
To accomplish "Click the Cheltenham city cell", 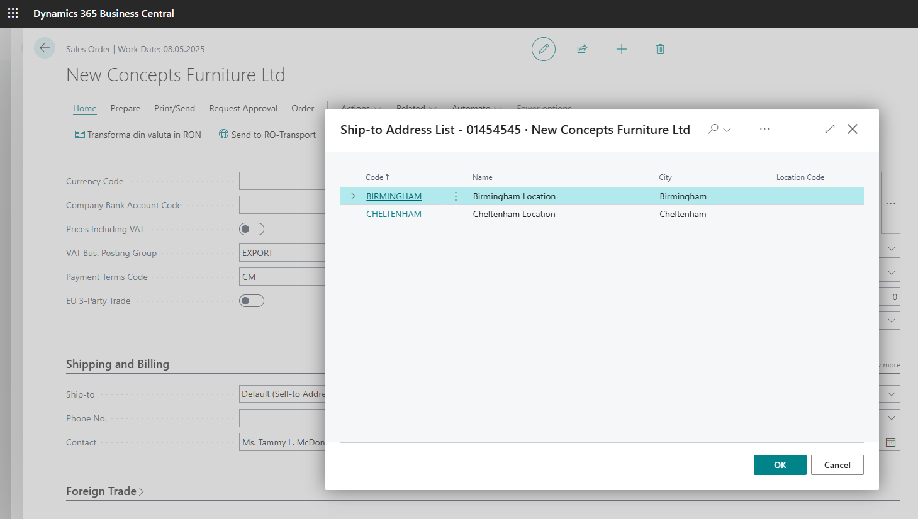I will [x=683, y=214].
